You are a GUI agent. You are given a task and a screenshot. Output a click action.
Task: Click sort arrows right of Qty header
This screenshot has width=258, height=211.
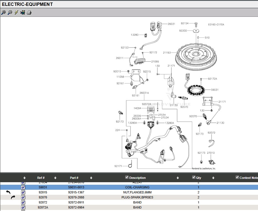point(213,178)
